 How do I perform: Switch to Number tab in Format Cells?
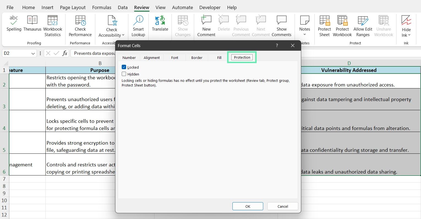point(129,58)
